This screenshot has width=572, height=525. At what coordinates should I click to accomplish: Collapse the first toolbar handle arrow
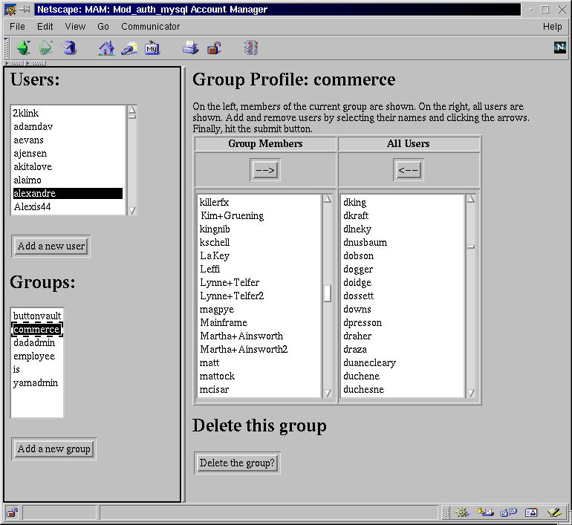tap(15, 63)
